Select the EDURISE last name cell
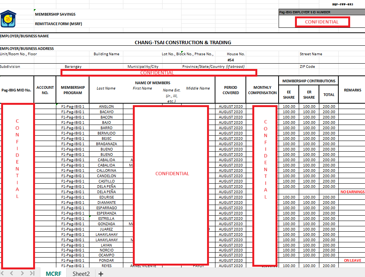Viewport: 365px width, 277px height. coord(107,197)
